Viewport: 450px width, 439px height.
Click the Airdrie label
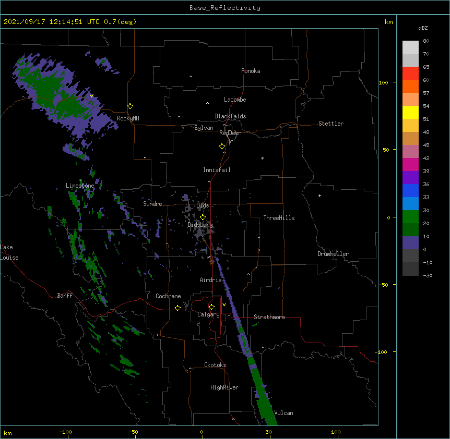click(x=210, y=280)
